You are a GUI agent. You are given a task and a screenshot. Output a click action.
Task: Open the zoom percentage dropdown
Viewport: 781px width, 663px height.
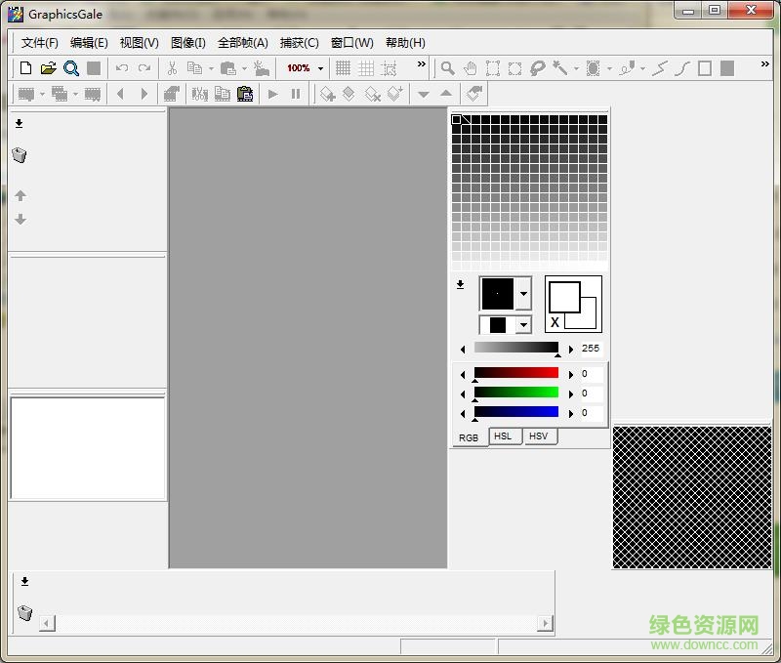tap(319, 68)
